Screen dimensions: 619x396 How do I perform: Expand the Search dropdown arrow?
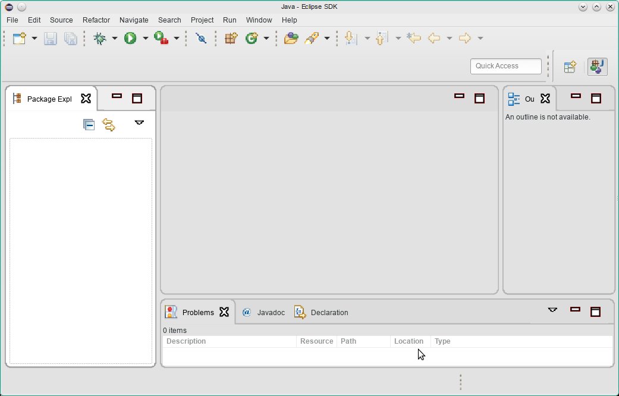[327, 38]
